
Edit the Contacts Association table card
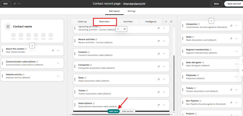click(x=159, y=54)
